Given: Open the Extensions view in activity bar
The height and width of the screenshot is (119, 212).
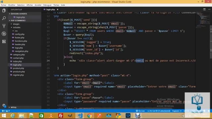Looking at the screenshot, I should [x=4, y=41].
